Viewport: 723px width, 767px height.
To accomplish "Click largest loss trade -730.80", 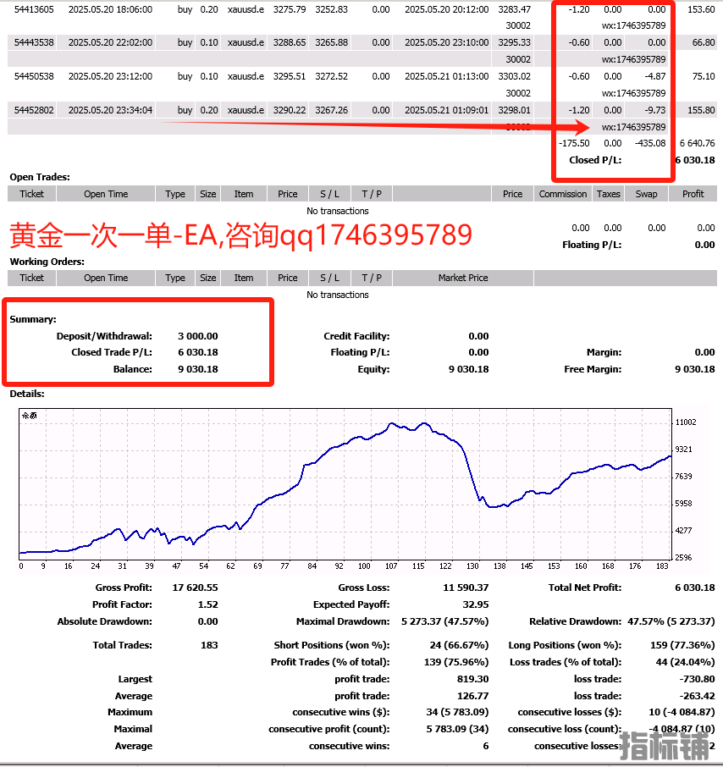I will [x=697, y=679].
